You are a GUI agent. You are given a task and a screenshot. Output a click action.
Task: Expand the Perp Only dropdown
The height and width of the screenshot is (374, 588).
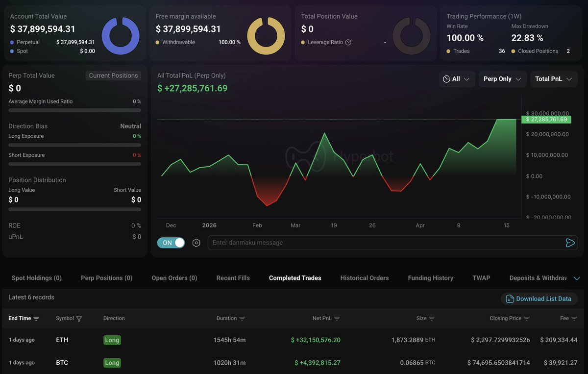(x=502, y=79)
